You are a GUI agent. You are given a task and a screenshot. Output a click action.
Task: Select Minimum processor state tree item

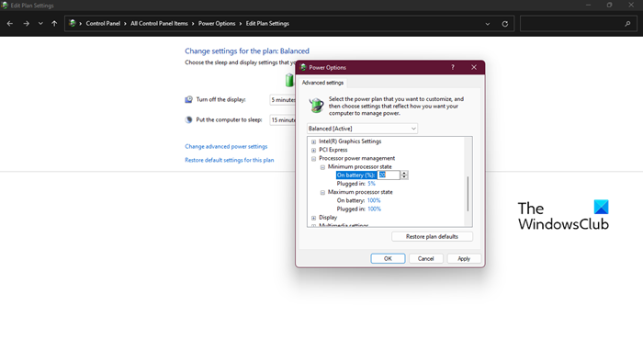point(360,166)
